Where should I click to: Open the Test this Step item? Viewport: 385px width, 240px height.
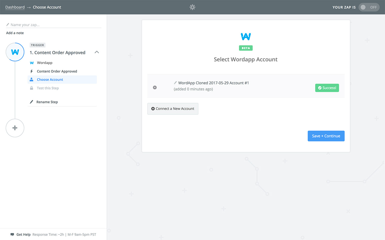(48, 88)
